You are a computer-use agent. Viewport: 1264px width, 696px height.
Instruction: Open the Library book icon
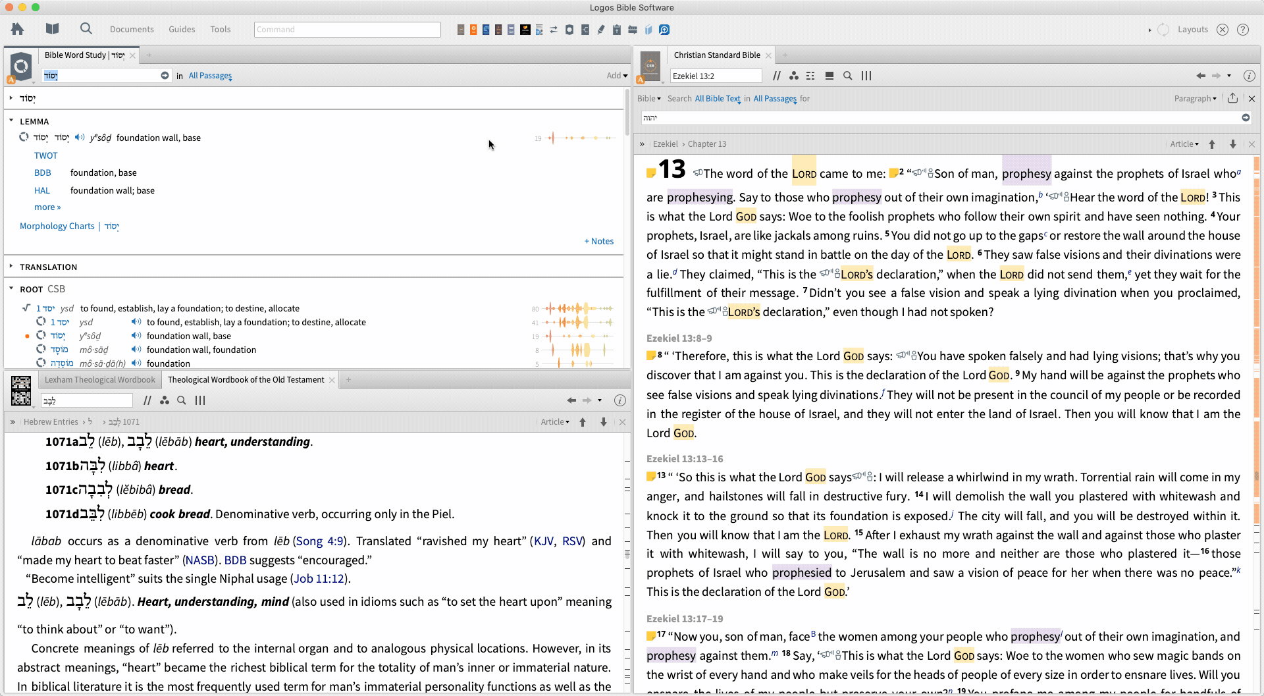[53, 29]
